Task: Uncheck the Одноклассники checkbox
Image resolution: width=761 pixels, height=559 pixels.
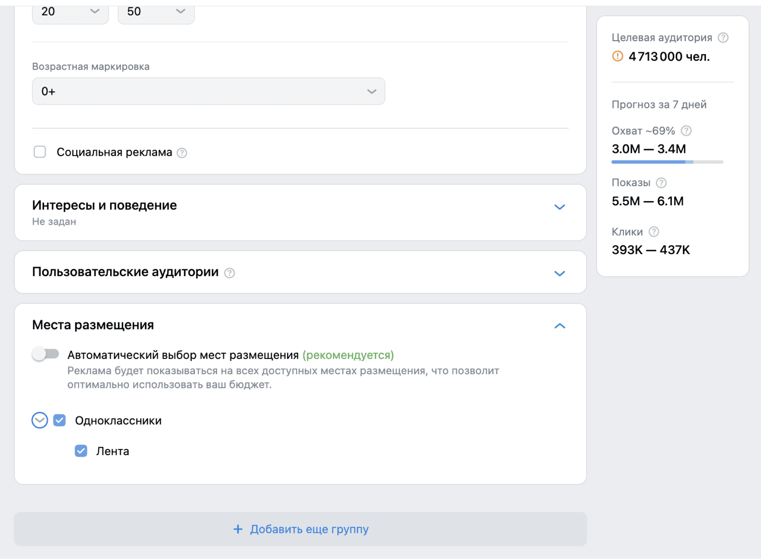Action: tap(59, 420)
